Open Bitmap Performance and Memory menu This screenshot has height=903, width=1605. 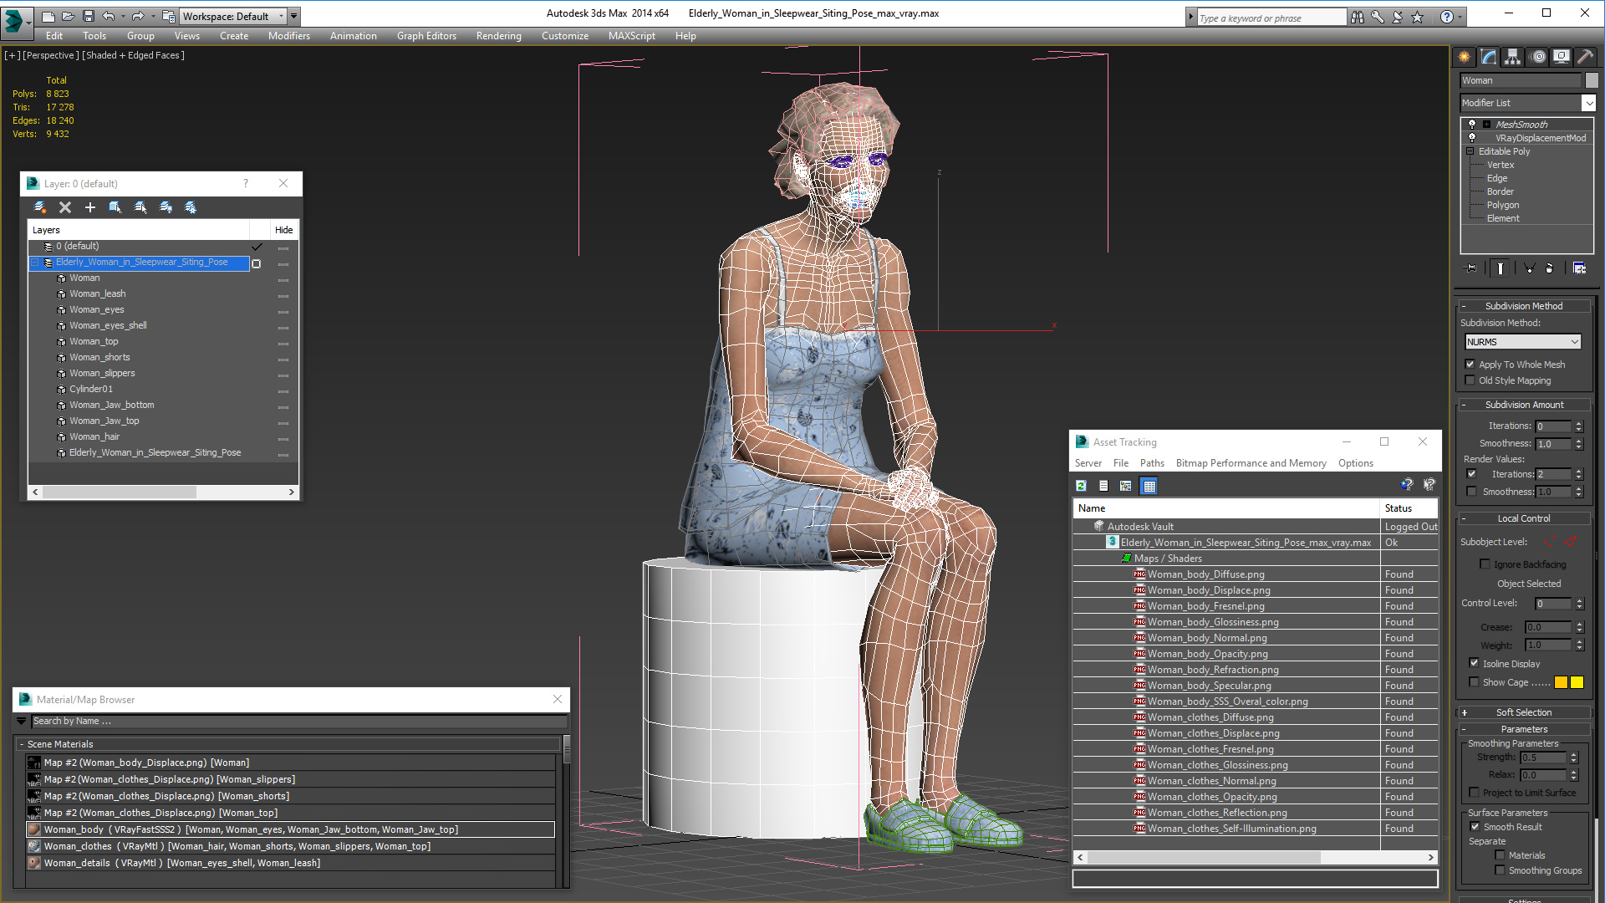1251,463
